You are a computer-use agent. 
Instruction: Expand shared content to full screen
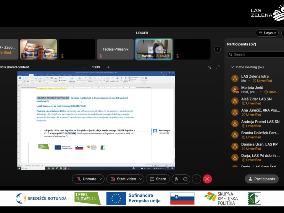pos(218,67)
